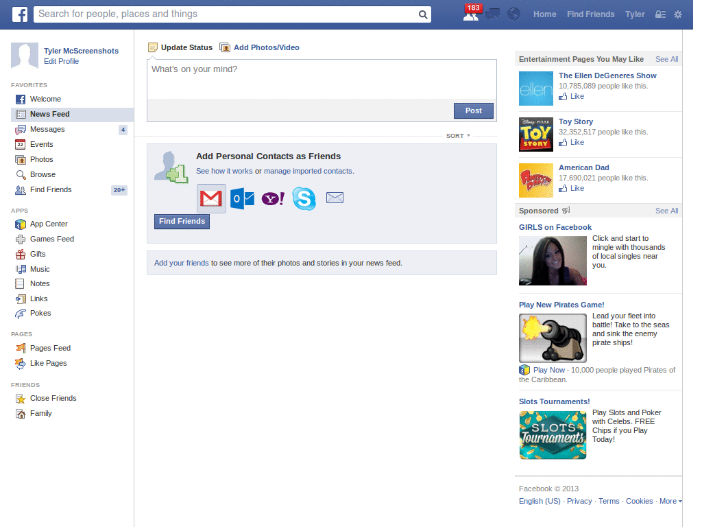Screen dimensions: 702x527
Task: Expand the More footer dropdown
Action: point(670,501)
